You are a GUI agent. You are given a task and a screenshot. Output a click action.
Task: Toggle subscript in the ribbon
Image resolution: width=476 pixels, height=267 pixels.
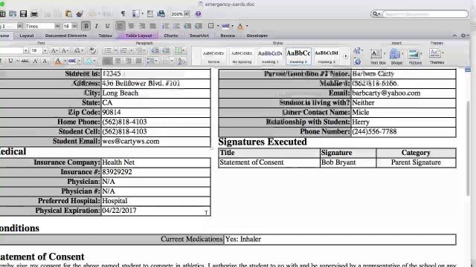pyautogui.click(x=45, y=61)
